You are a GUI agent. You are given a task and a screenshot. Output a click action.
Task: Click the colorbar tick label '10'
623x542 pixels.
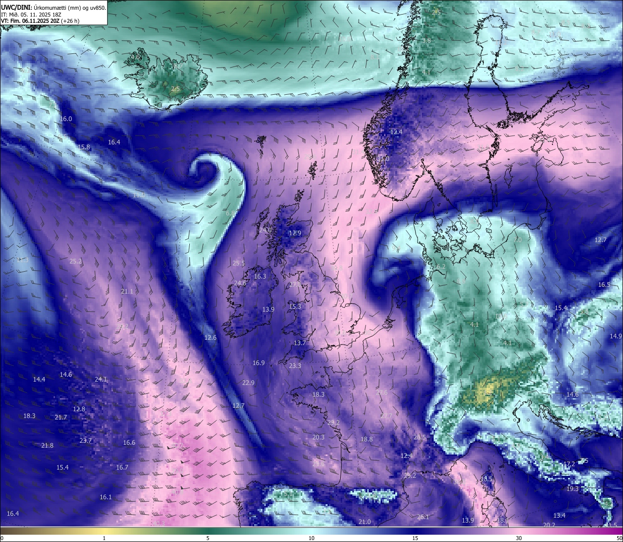click(311, 538)
